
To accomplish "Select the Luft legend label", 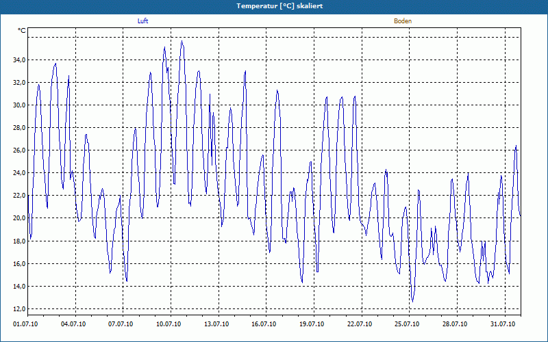I will tap(142, 21).
